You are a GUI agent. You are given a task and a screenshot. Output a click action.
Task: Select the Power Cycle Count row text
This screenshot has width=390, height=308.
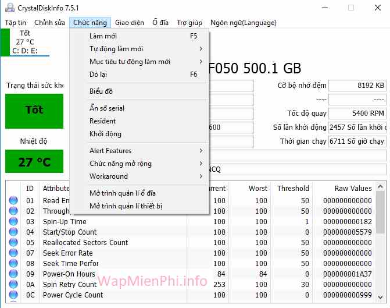[73, 295]
